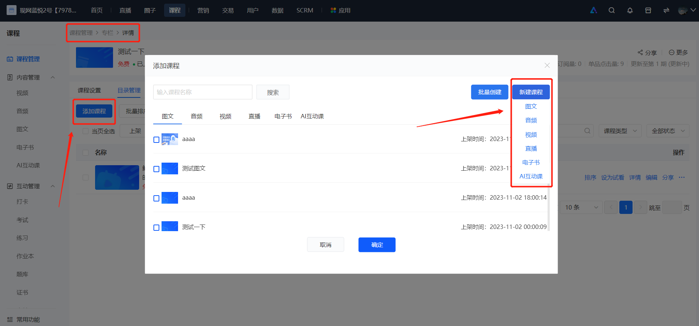The height and width of the screenshot is (326, 699).
Task: Check the box for 测试图文 course
Action: click(x=156, y=169)
